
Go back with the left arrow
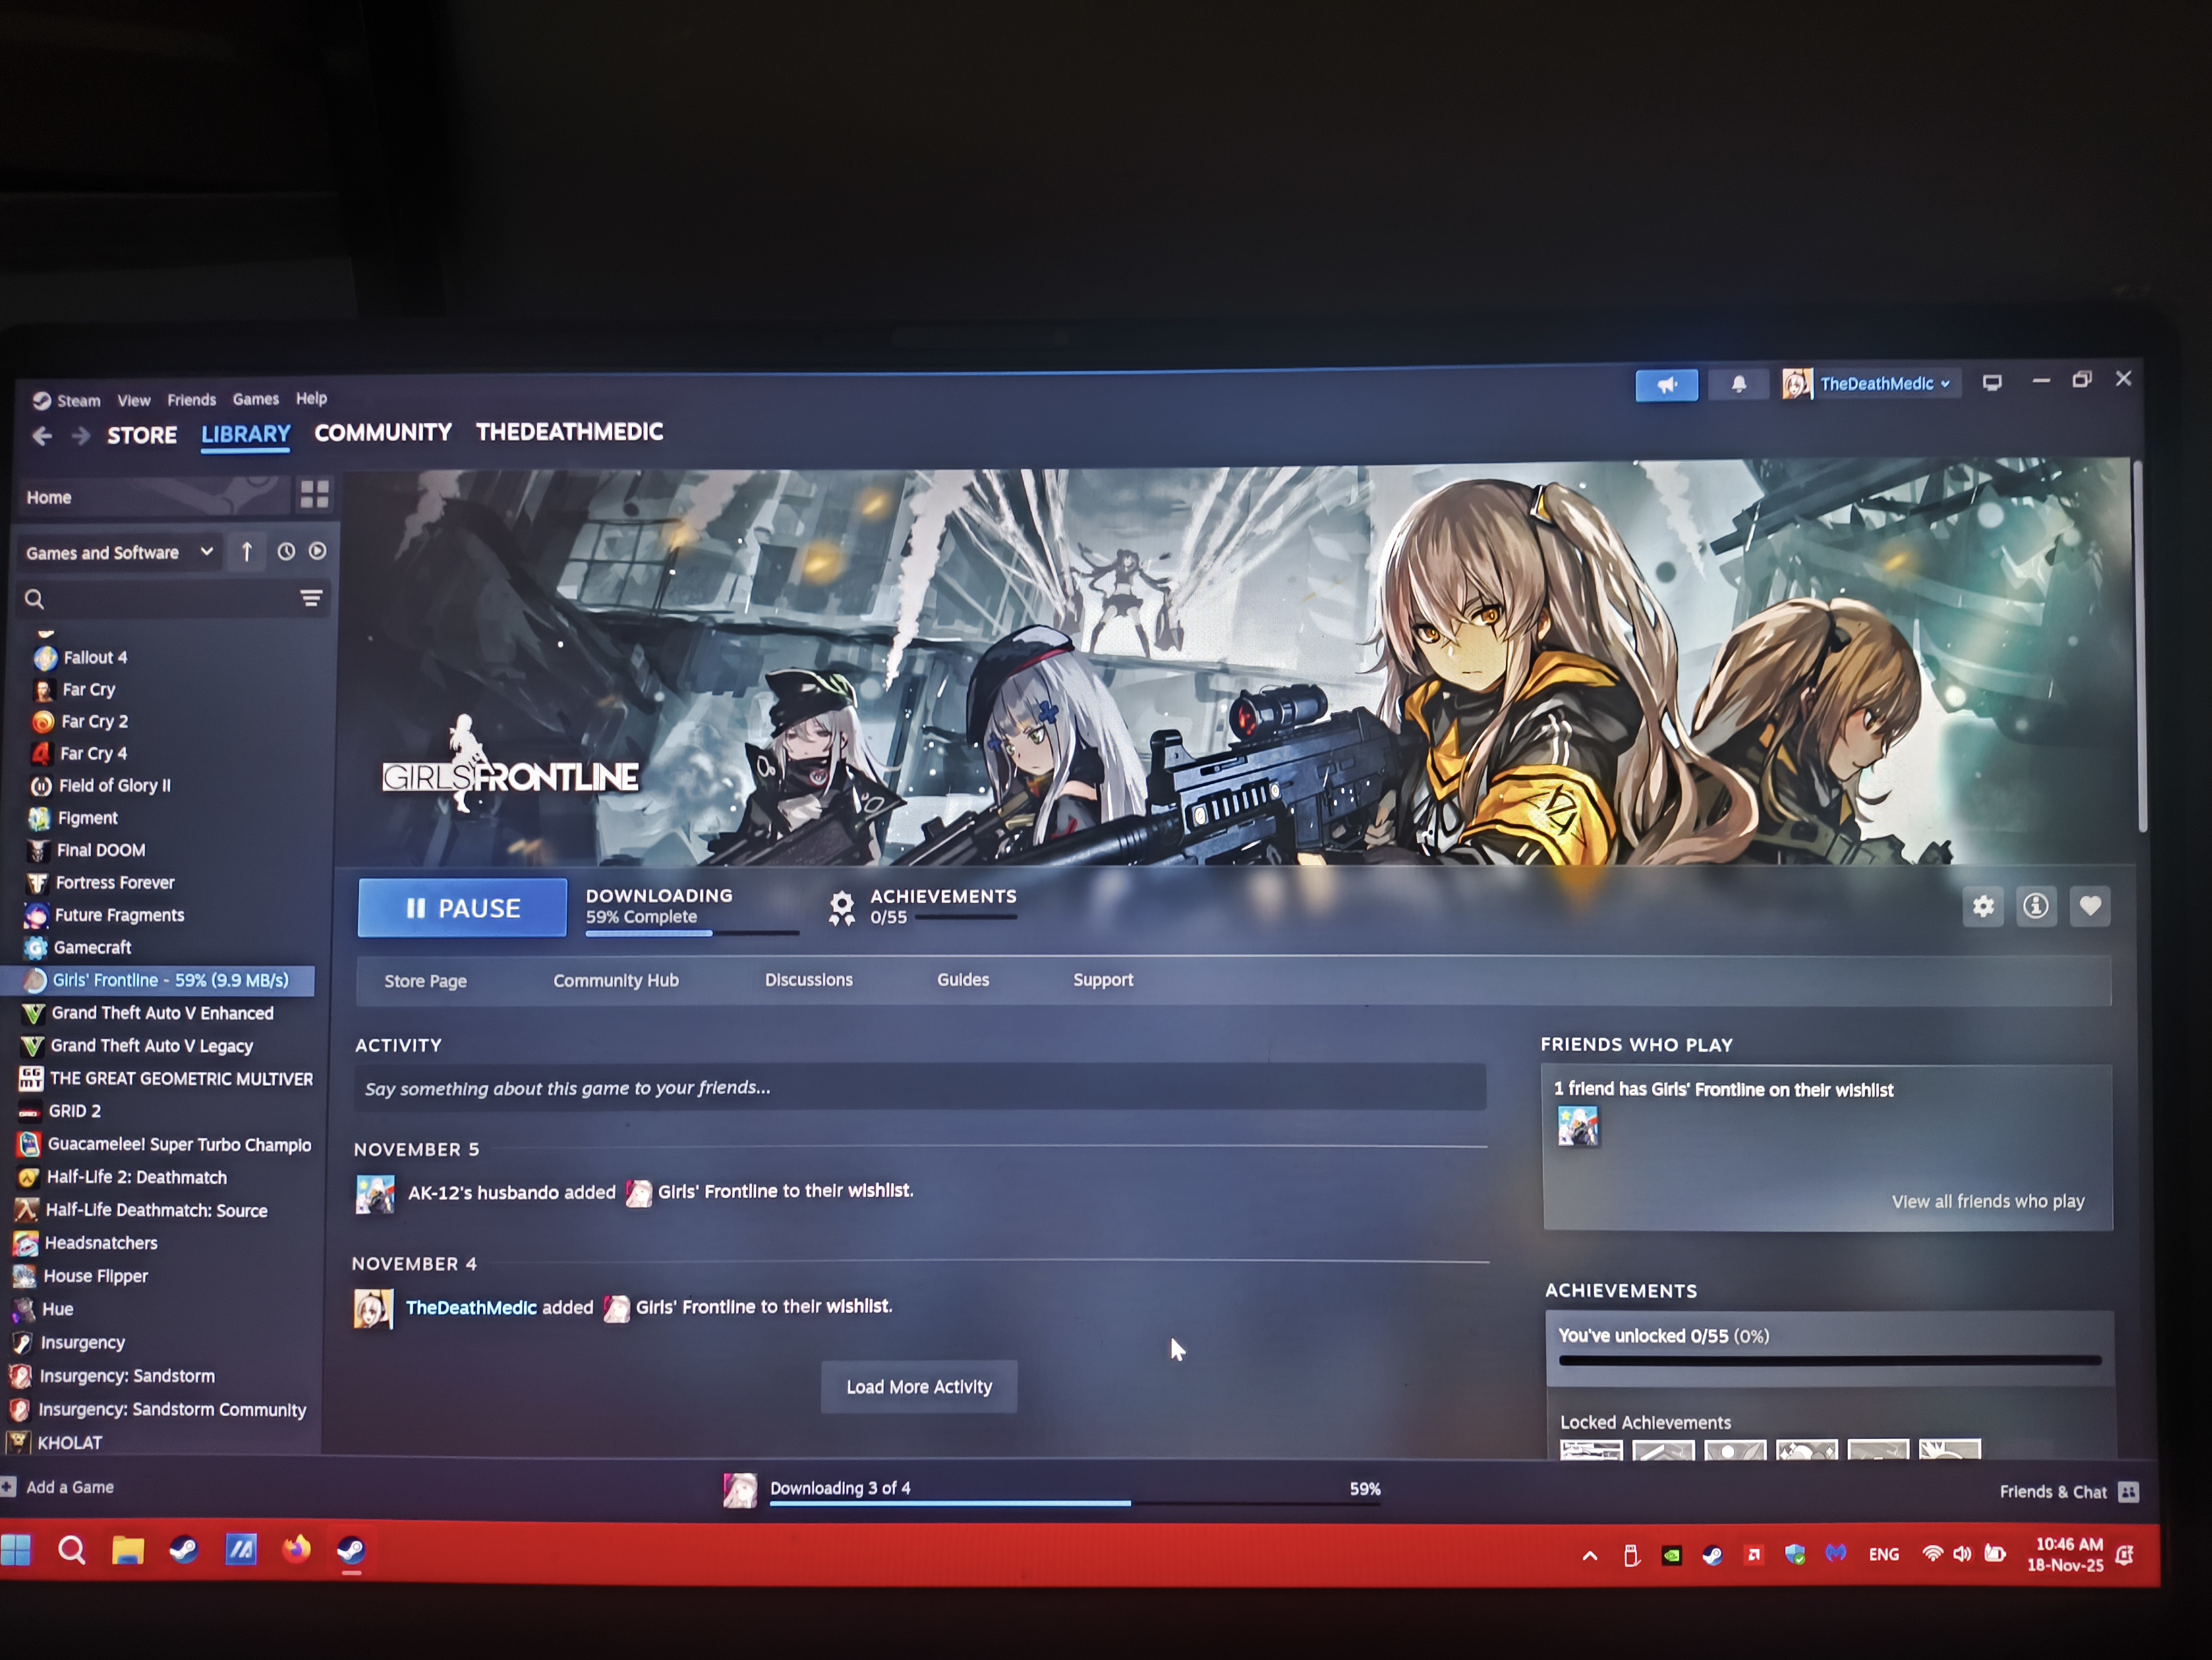tap(42, 436)
